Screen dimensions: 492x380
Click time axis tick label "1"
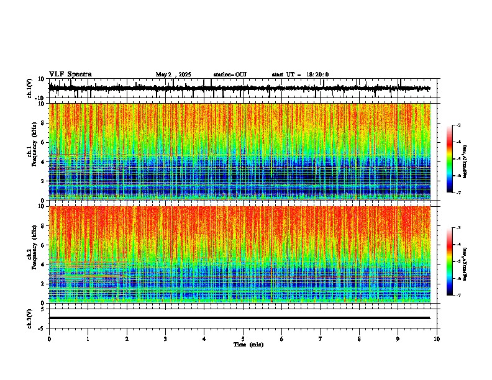[x=88, y=339]
